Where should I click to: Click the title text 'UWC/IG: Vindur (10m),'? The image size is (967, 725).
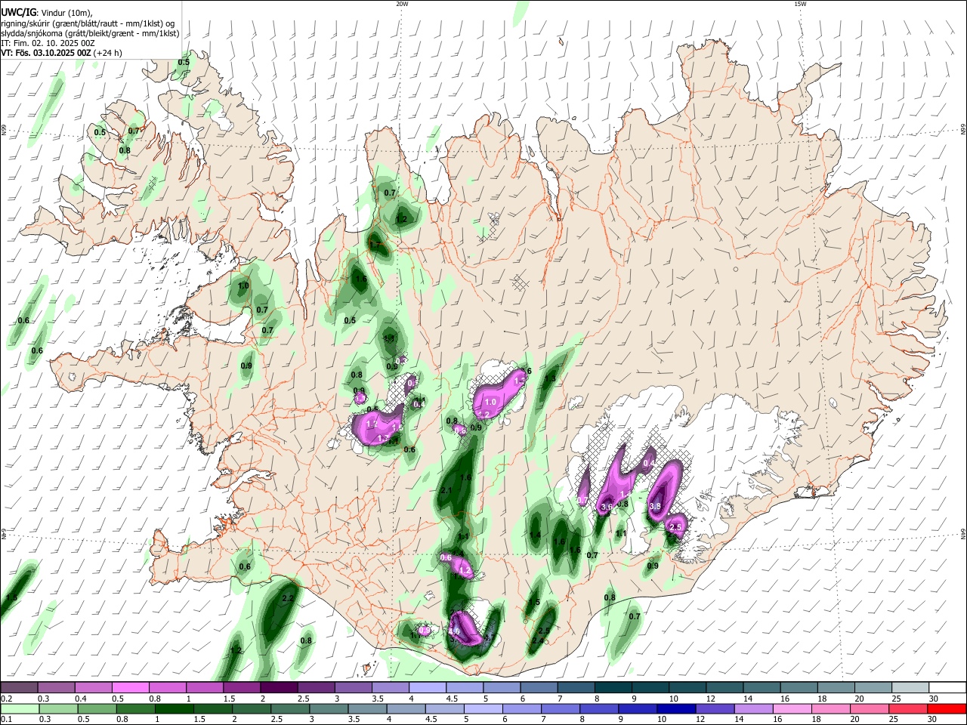tap(47, 12)
